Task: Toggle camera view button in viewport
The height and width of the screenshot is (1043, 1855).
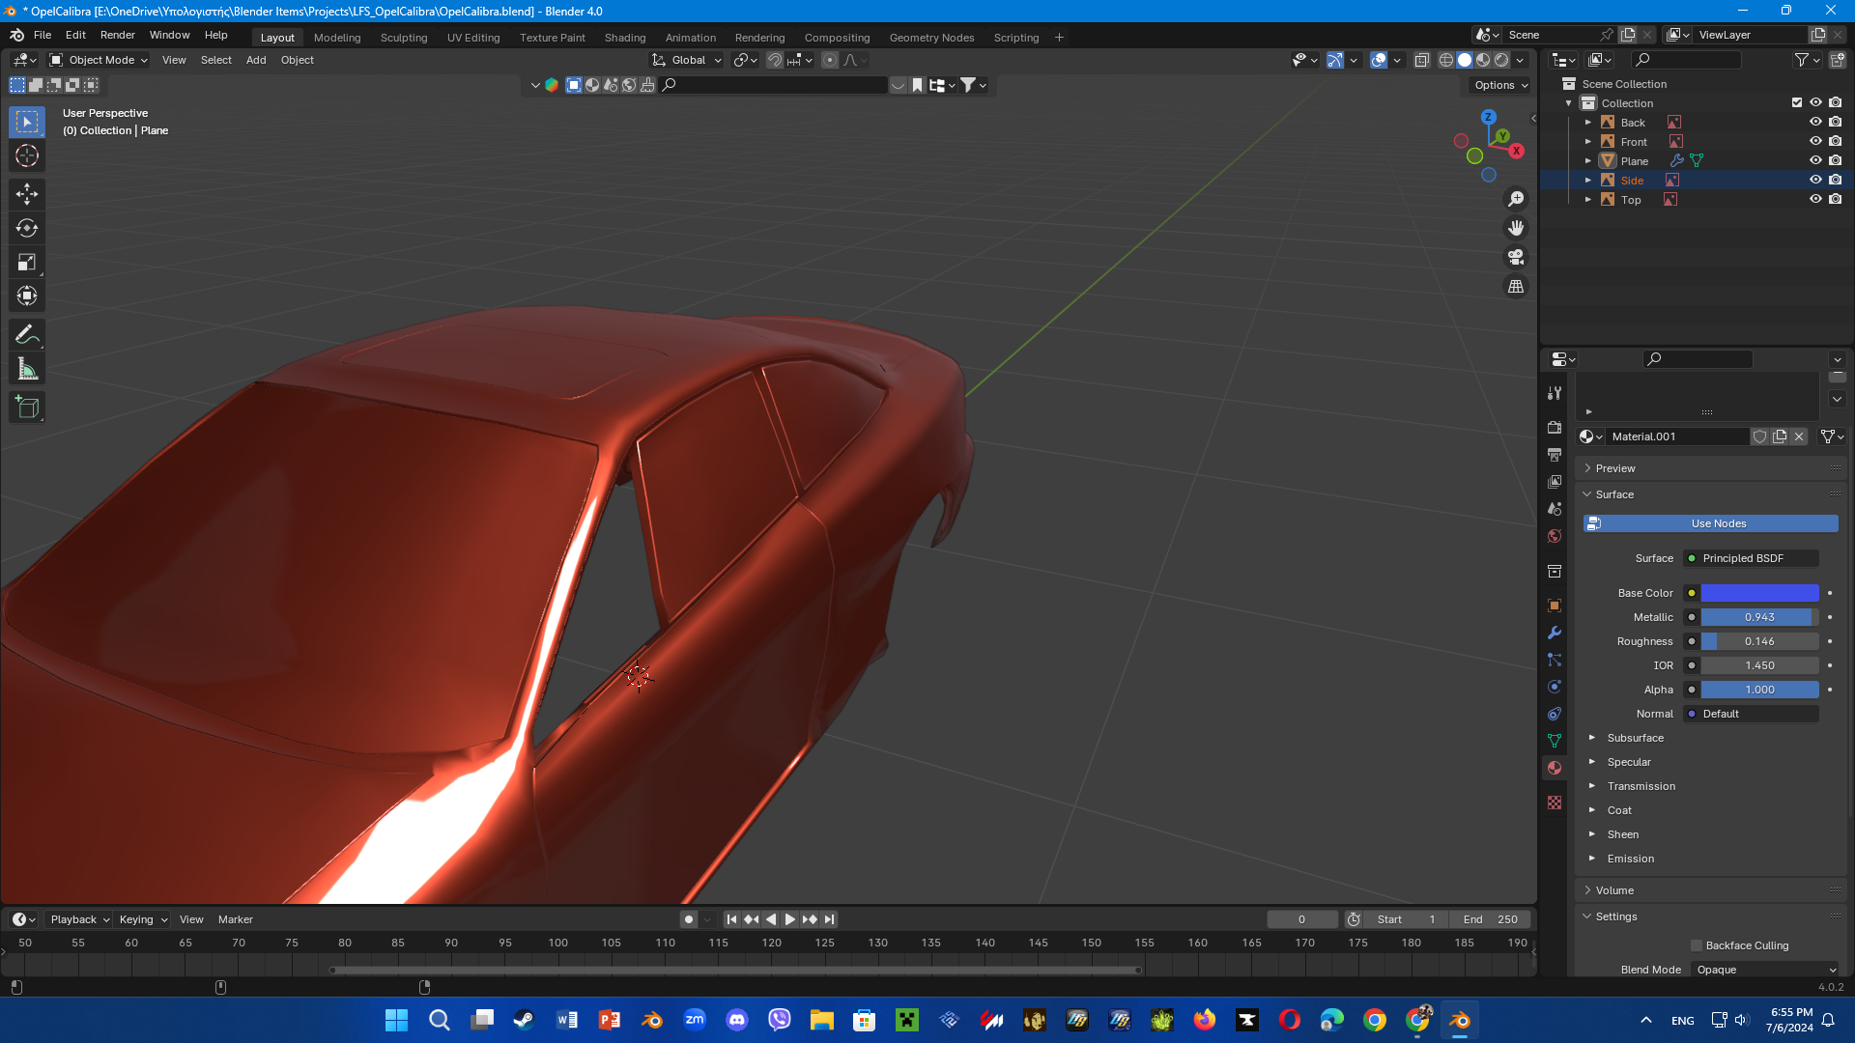Action: 1516,257
